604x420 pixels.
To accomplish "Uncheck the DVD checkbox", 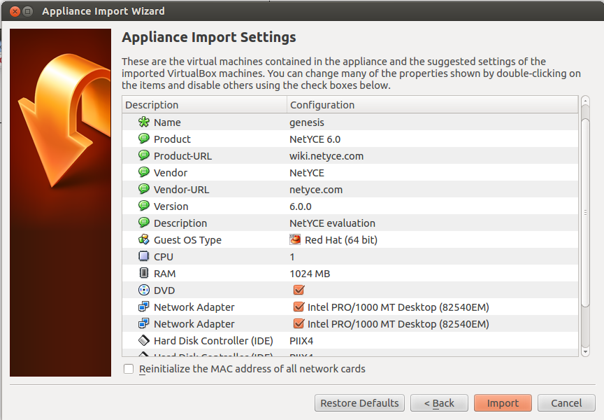I will 299,290.
